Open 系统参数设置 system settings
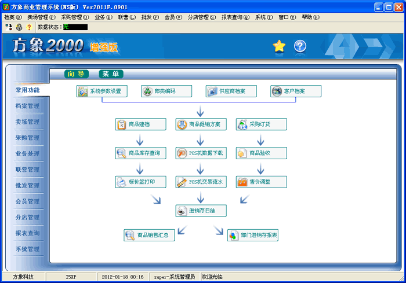Viewport: 406px width, 283px height. pyautogui.click(x=102, y=91)
